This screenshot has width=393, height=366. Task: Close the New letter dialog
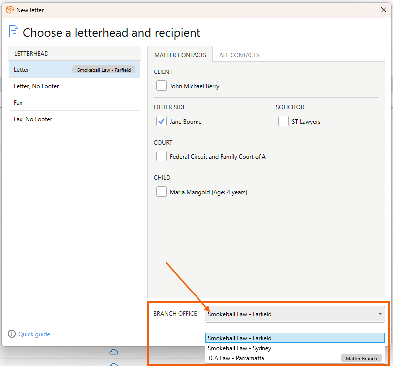(x=384, y=10)
